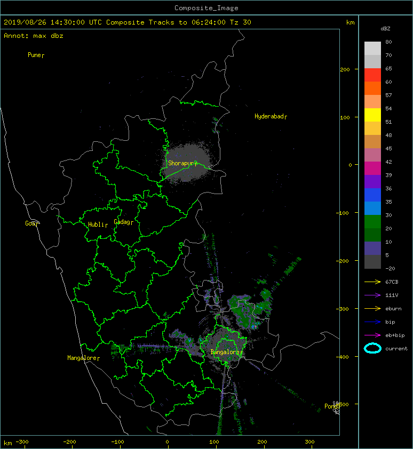This screenshot has height=449, width=413.
Task: Pick the dark grey -20 to 5 dBZ swatch
Action: tap(372, 262)
